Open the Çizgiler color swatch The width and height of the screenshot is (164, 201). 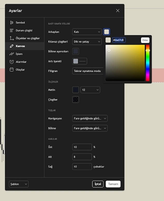[76, 100]
